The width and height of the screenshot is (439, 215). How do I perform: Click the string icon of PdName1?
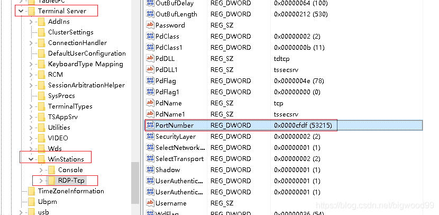[150, 114]
